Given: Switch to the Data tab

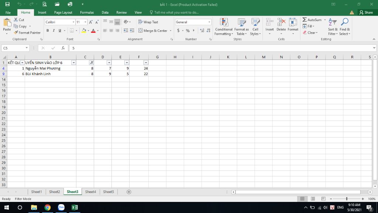Looking at the screenshot, I should (x=105, y=13).
